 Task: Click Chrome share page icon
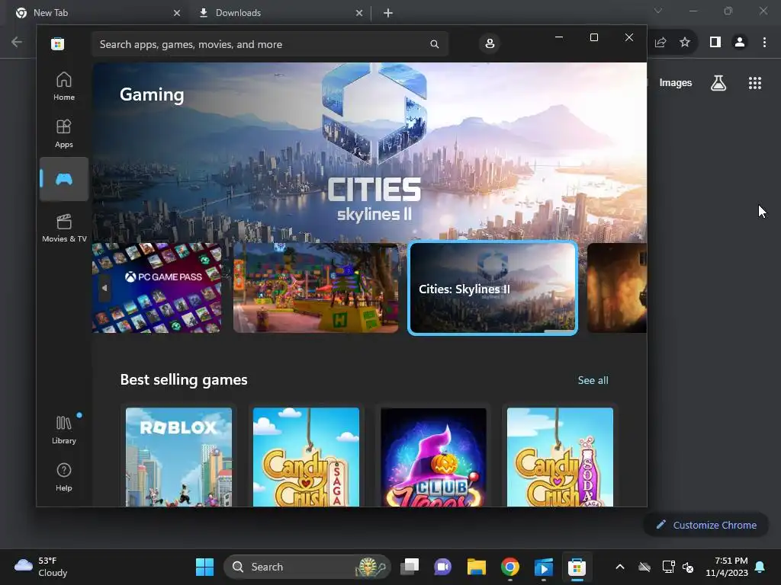tap(660, 43)
